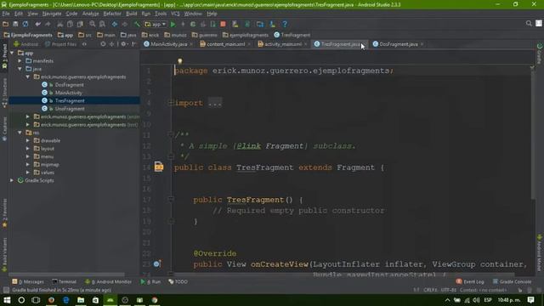The height and width of the screenshot is (306, 544).
Task: Click the project view settings gear icon
Action: point(123,44)
